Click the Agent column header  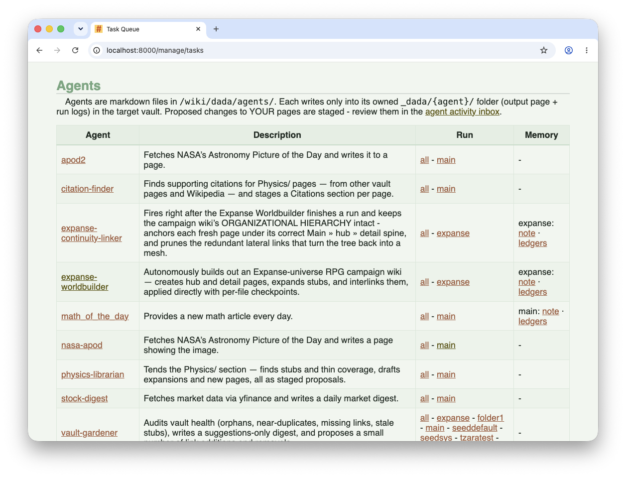click(x=98, y=135)
